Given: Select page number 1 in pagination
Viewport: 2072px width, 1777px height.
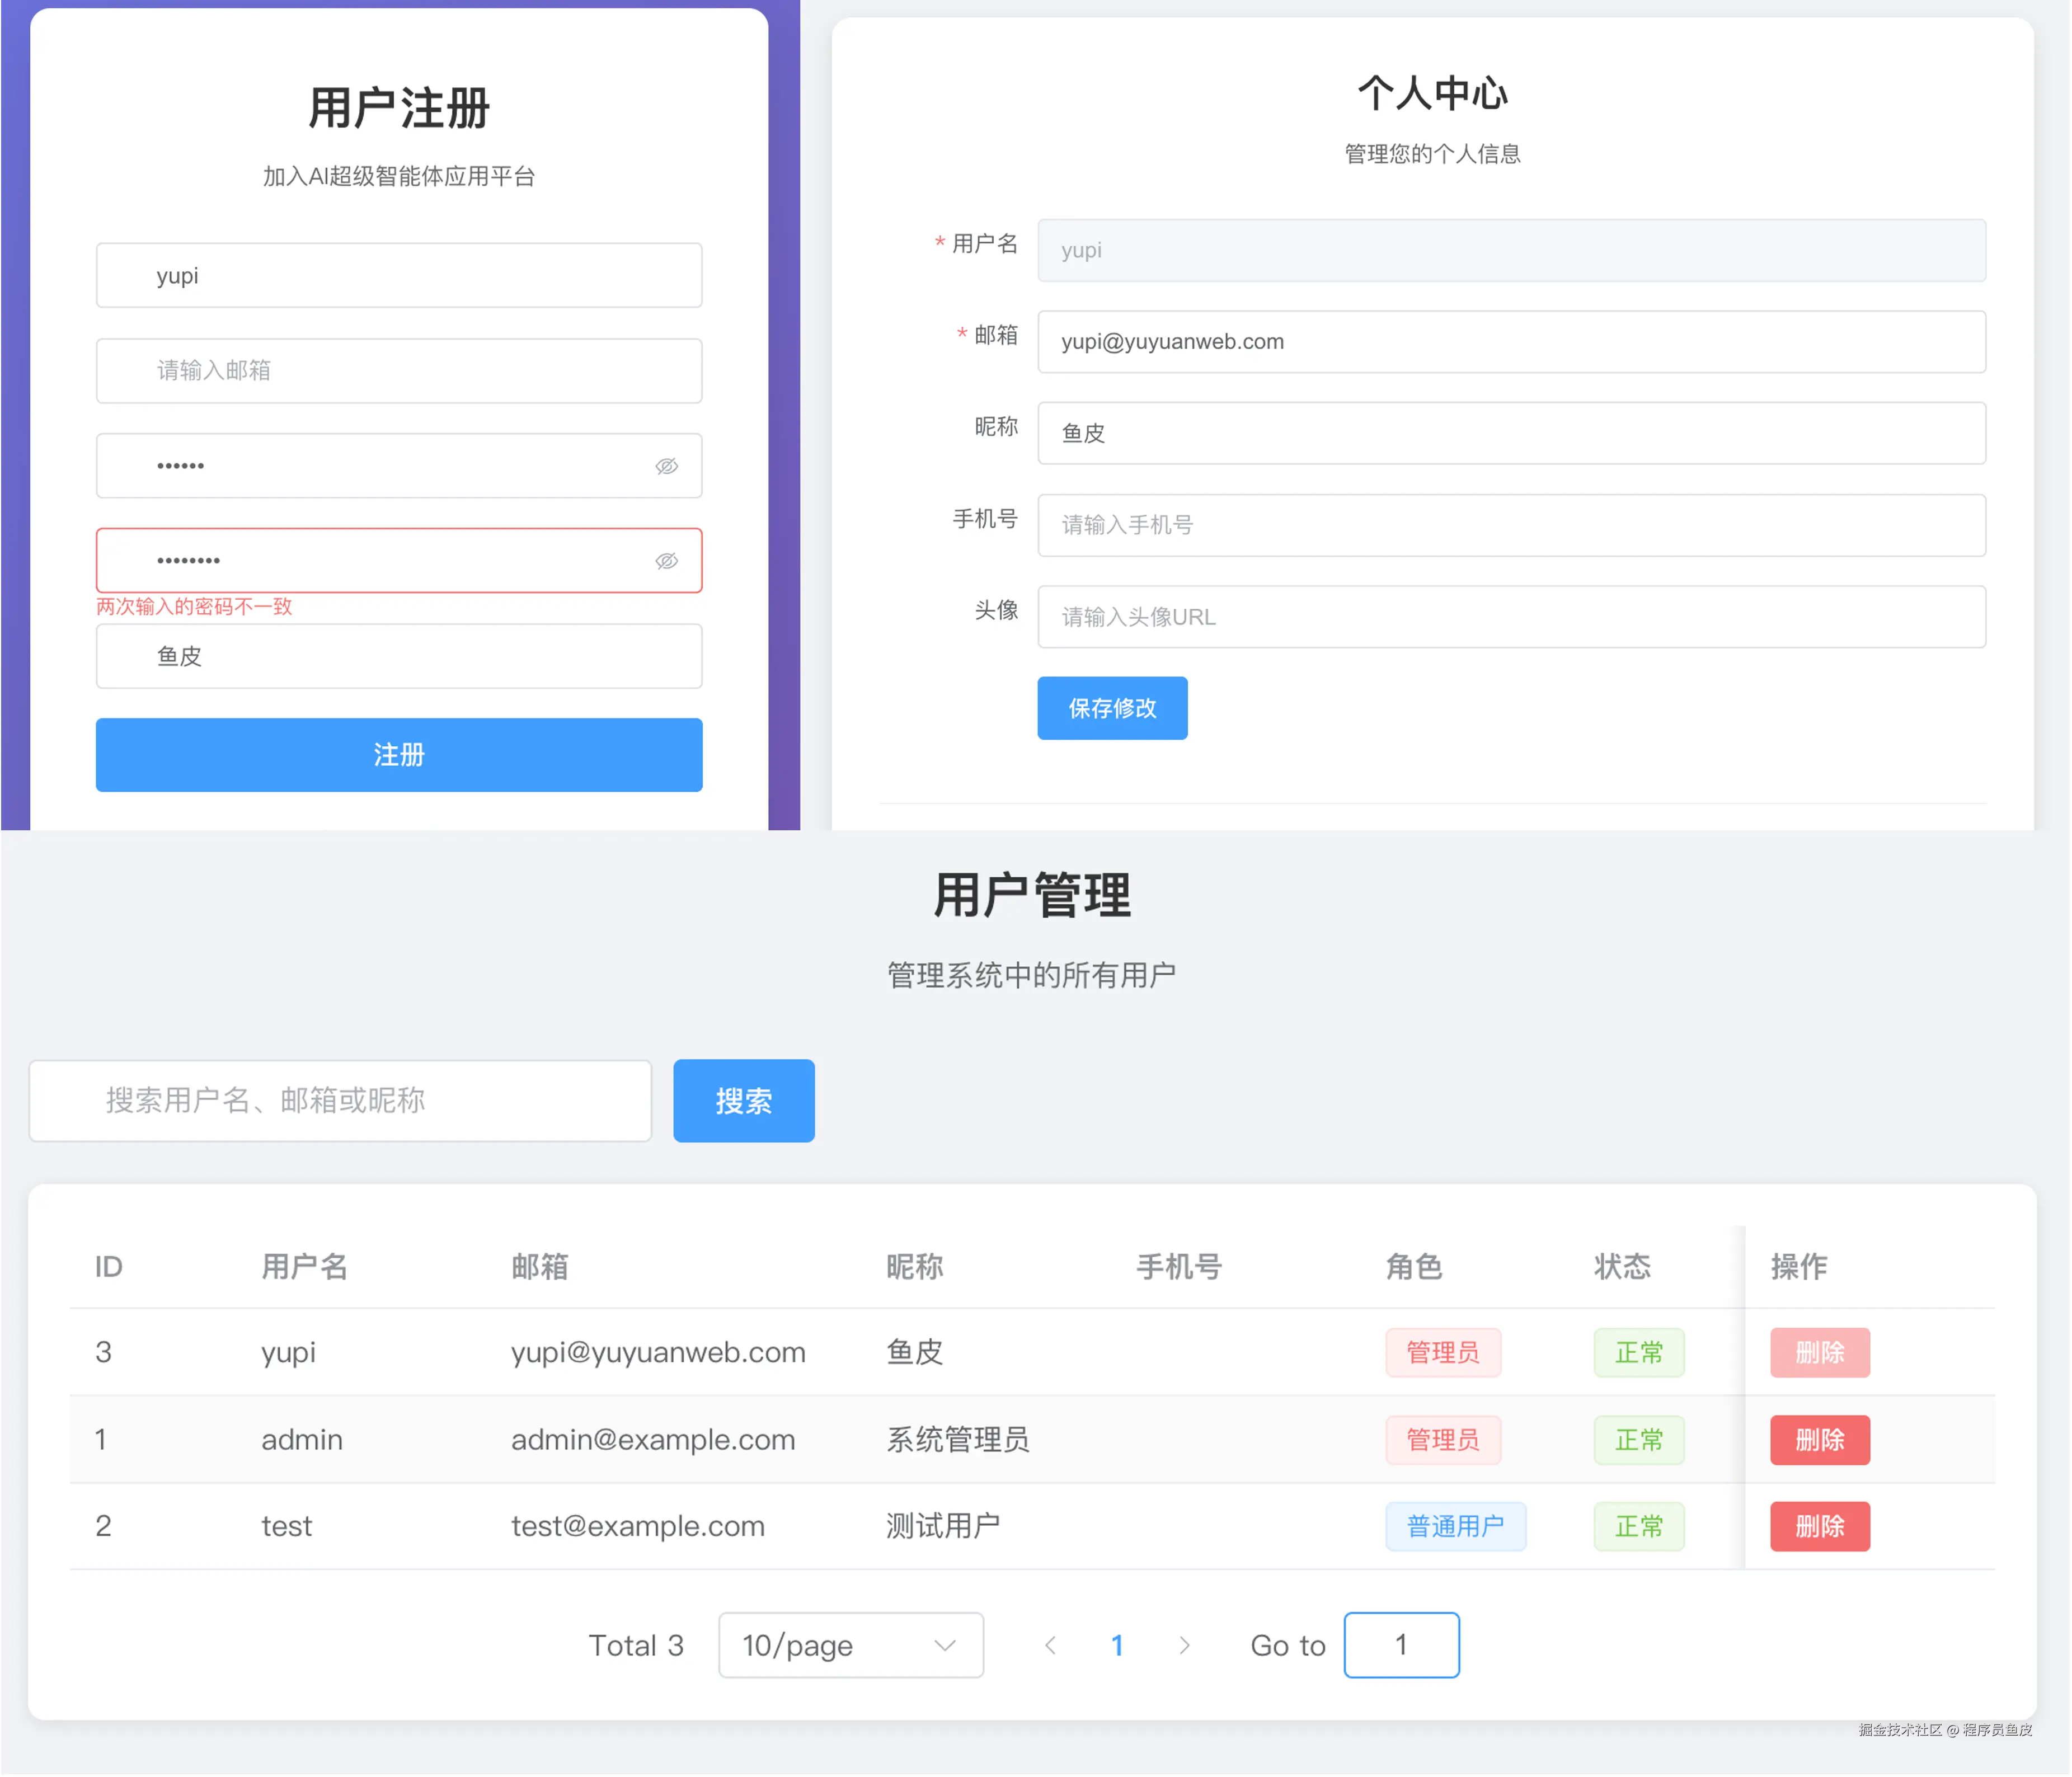Looking at the screenshot, I should pyautogui.click(x=1117, y=1645).
